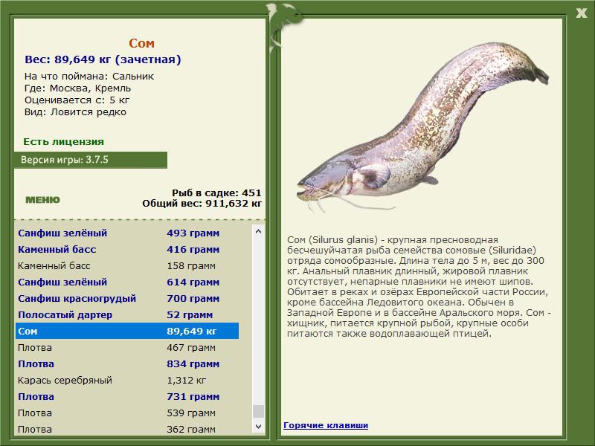Select Плотва 467 грамм entry
This screenshot has height=446, width=595.
[x=127, y=347]
